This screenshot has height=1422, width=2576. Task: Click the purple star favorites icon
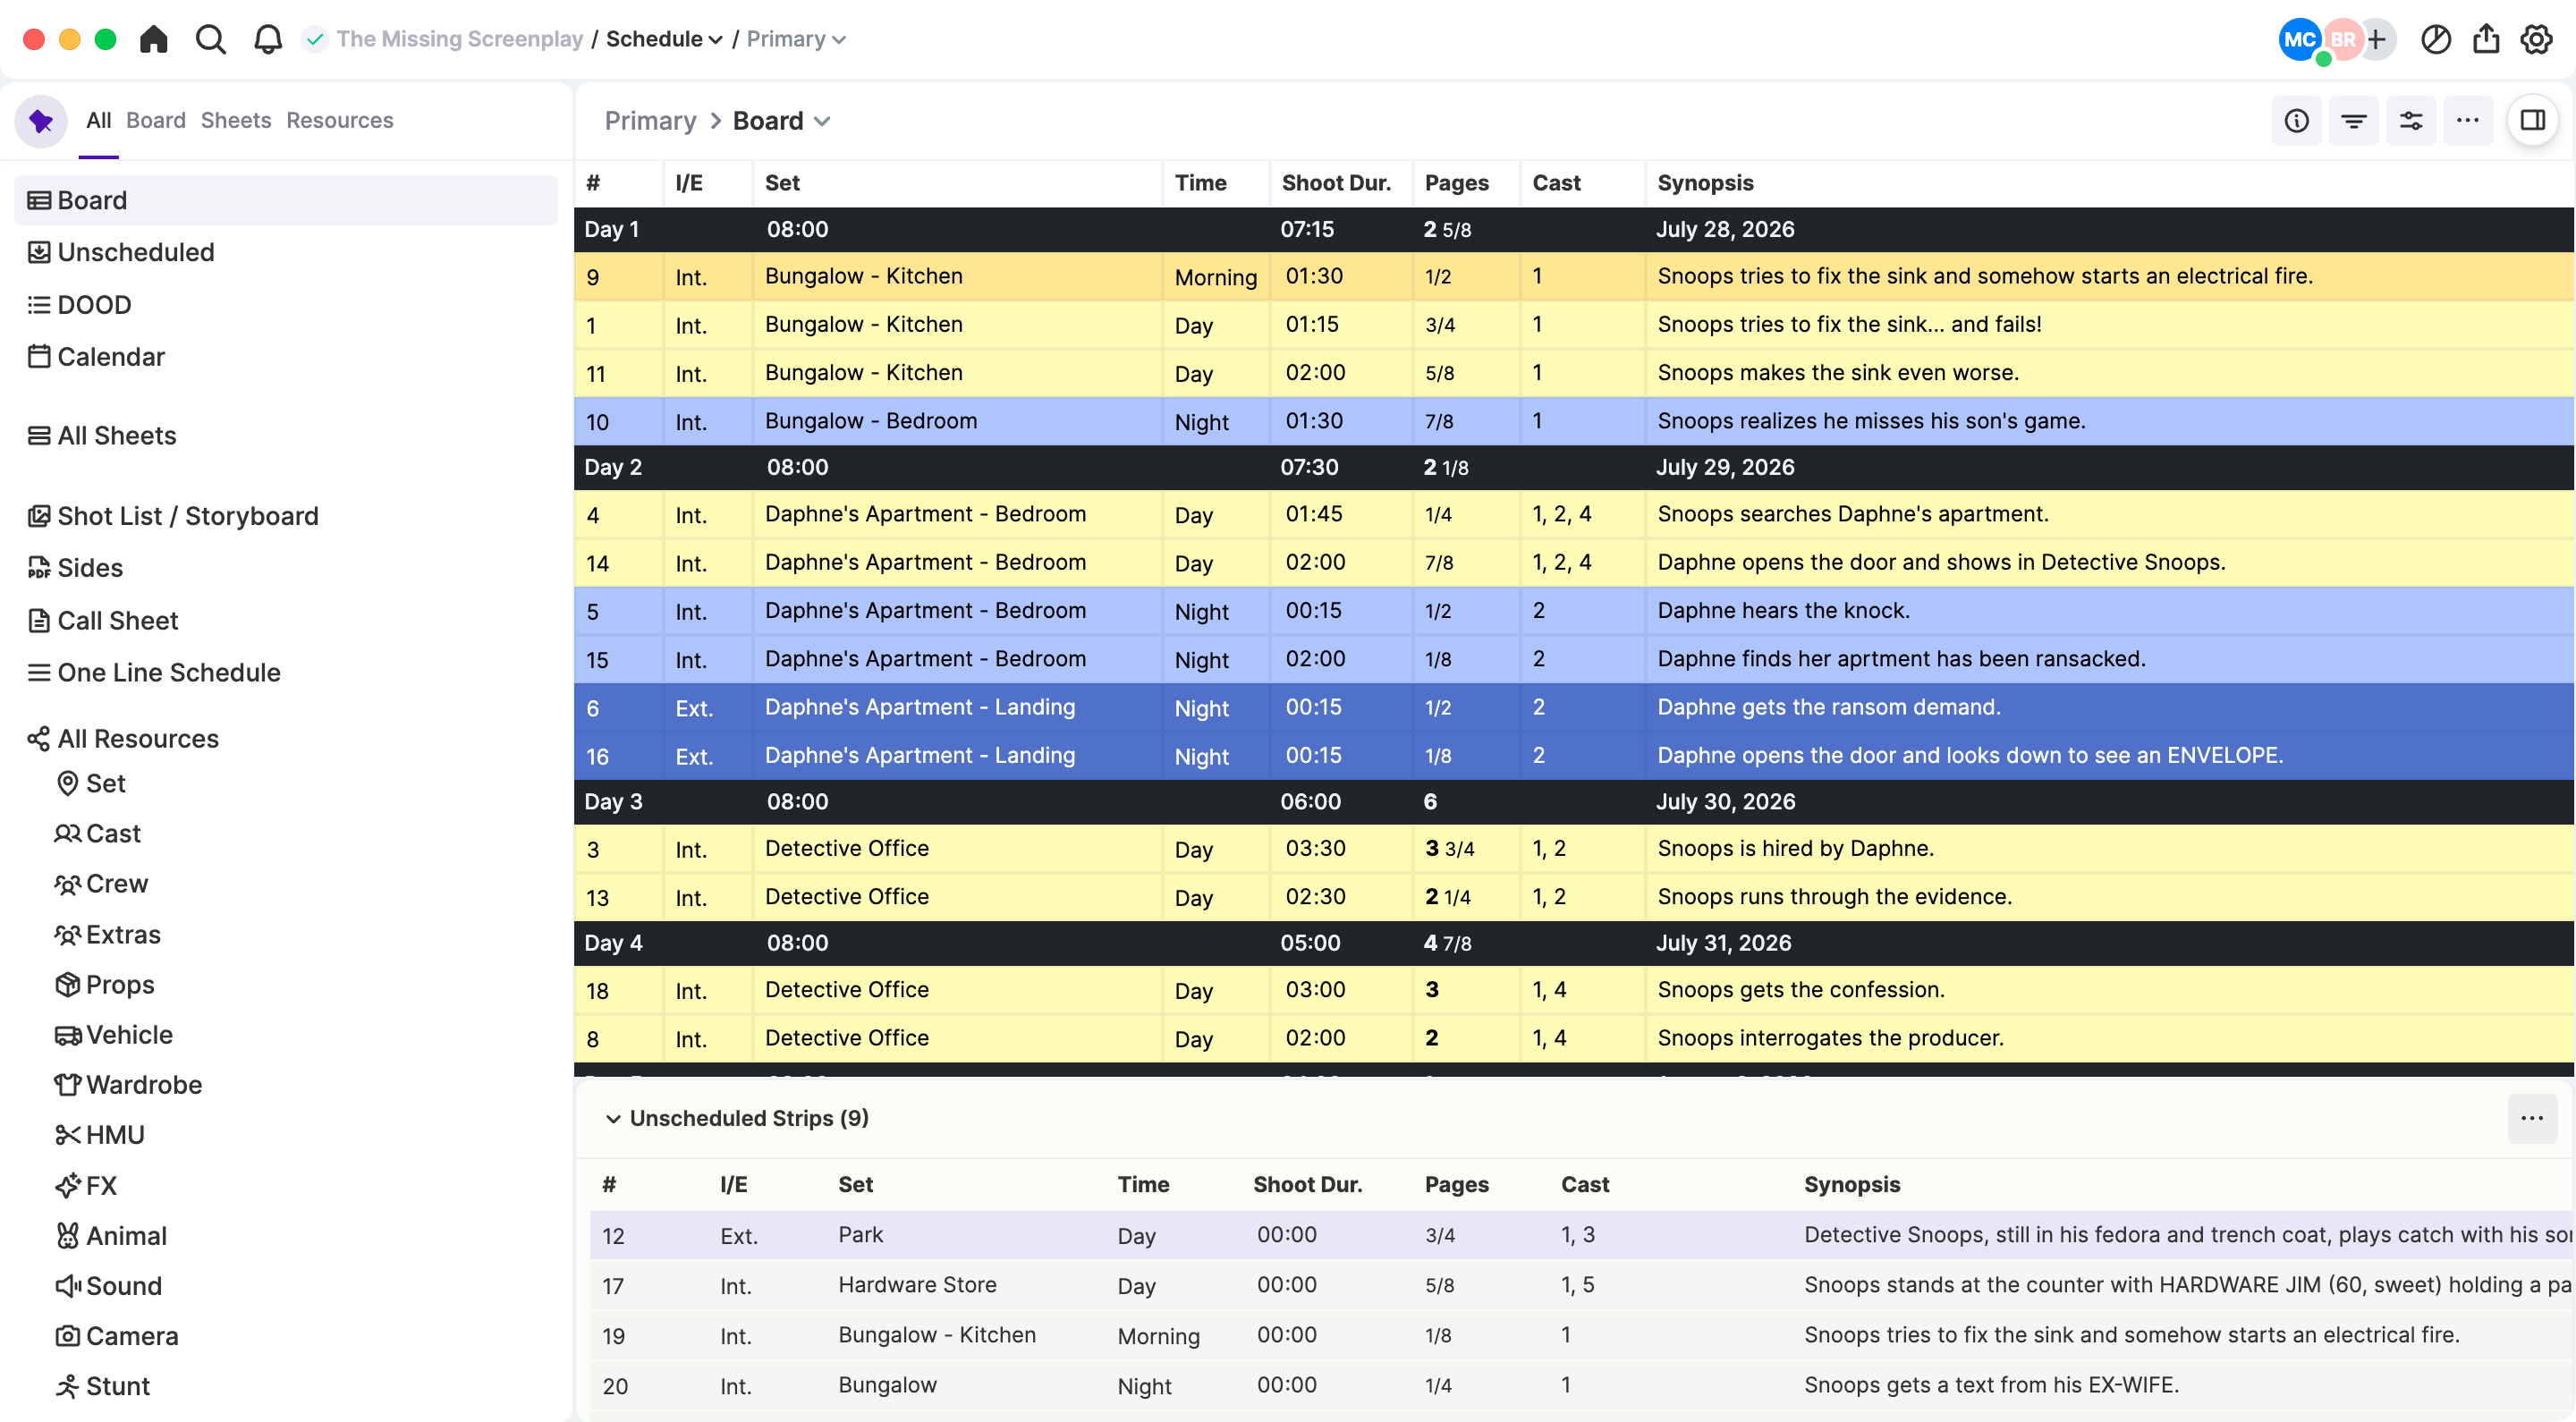pos(41,121)
